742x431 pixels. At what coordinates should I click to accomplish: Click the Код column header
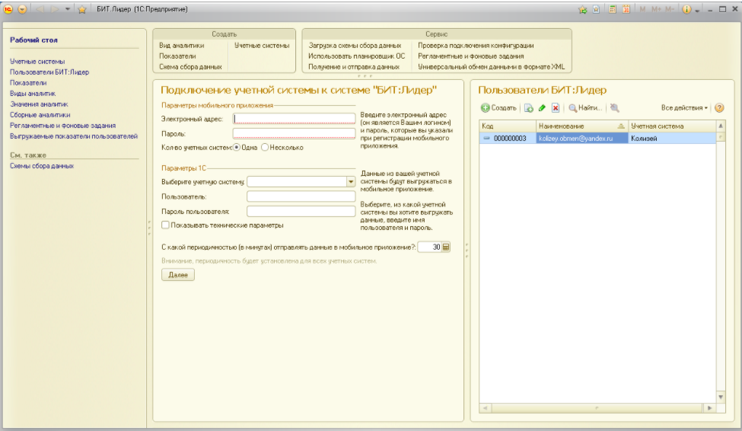[508, 126]
